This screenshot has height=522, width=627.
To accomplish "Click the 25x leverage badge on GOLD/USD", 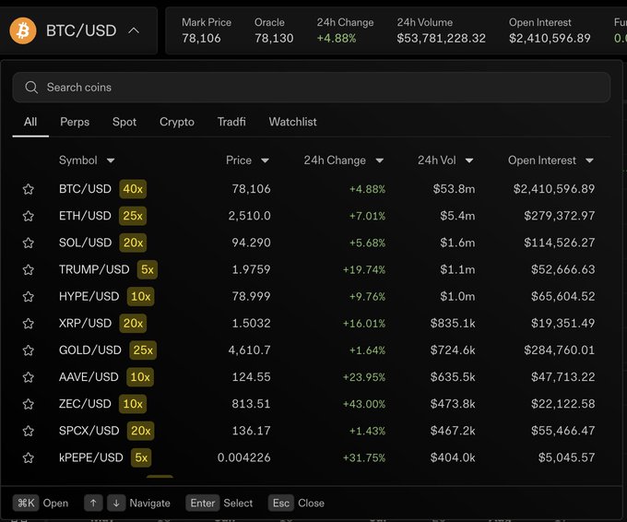I will pyautogui.click(x=143, y=350).
